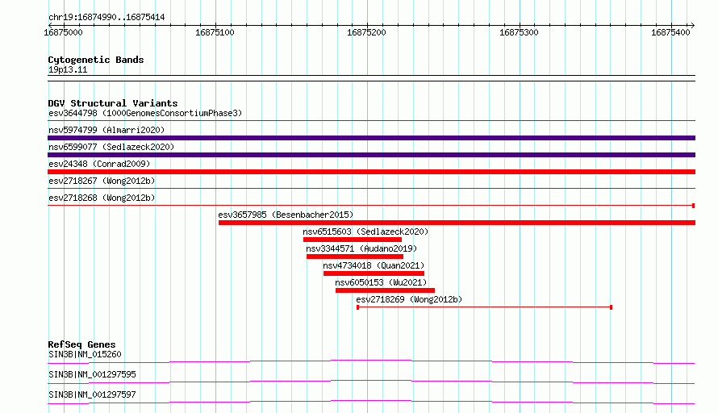718x413 pixels.
Task: Open variant esv24348 (Conrad2009) label
Action: pos(99,164)
